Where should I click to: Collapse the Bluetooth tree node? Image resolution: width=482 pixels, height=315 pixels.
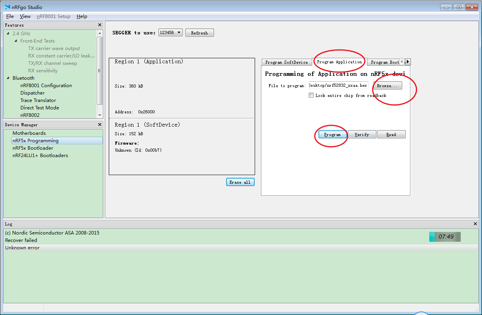pos(8,78)
